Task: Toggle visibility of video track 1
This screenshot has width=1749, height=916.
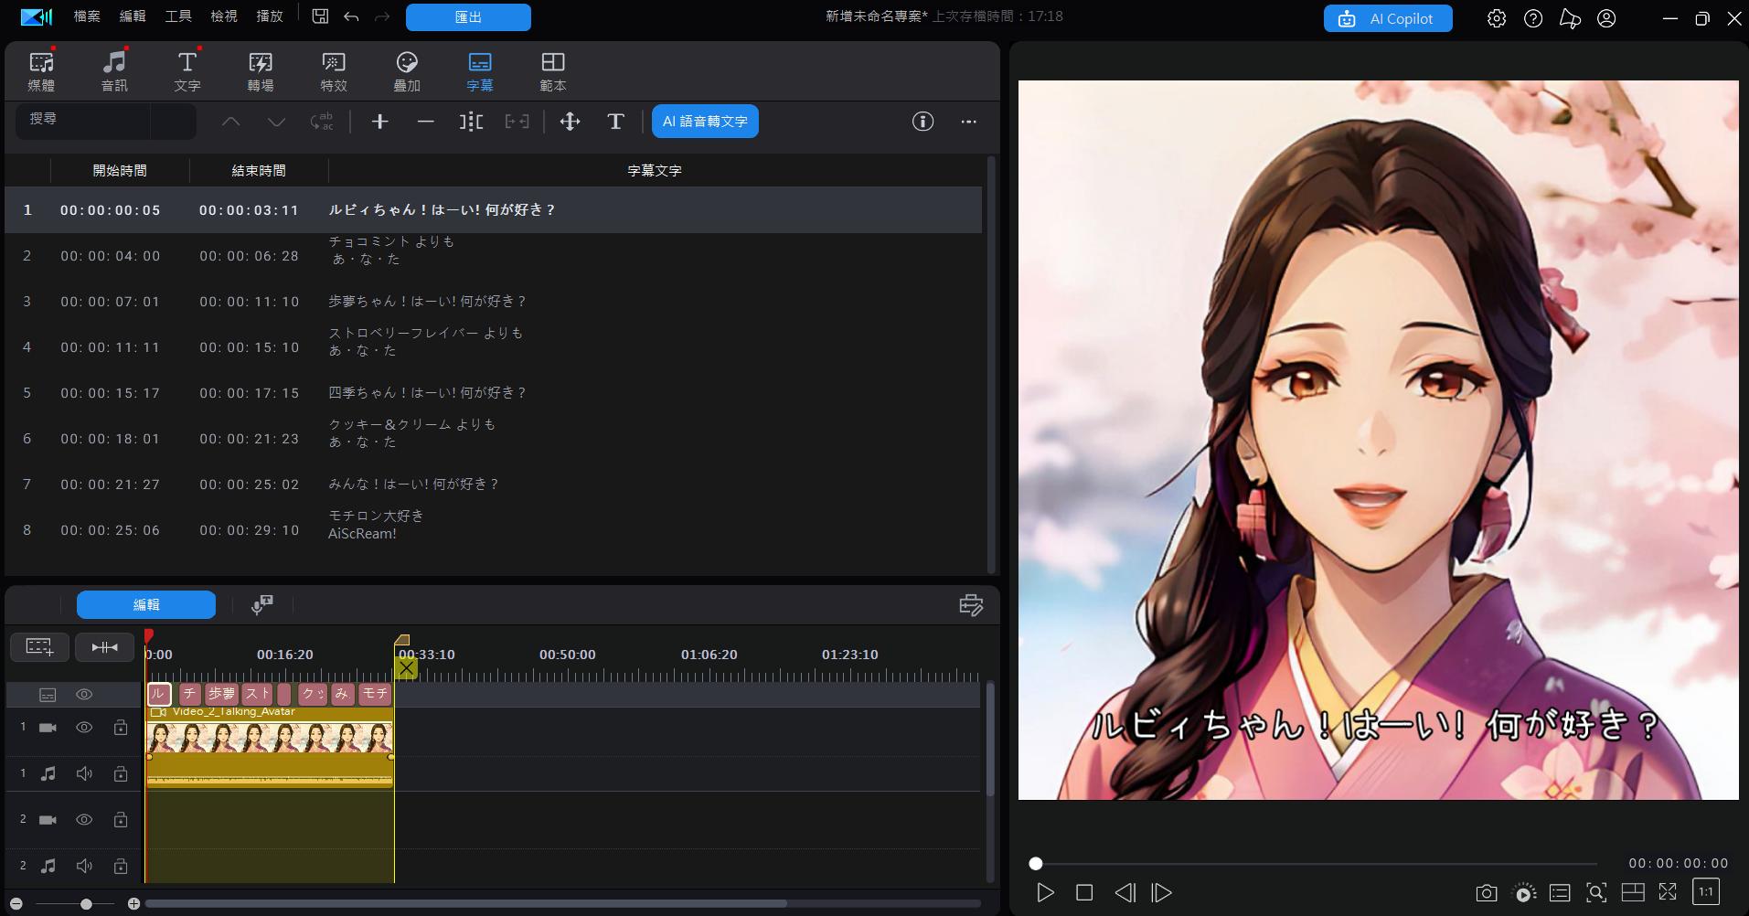Action: tap(84, 727)
